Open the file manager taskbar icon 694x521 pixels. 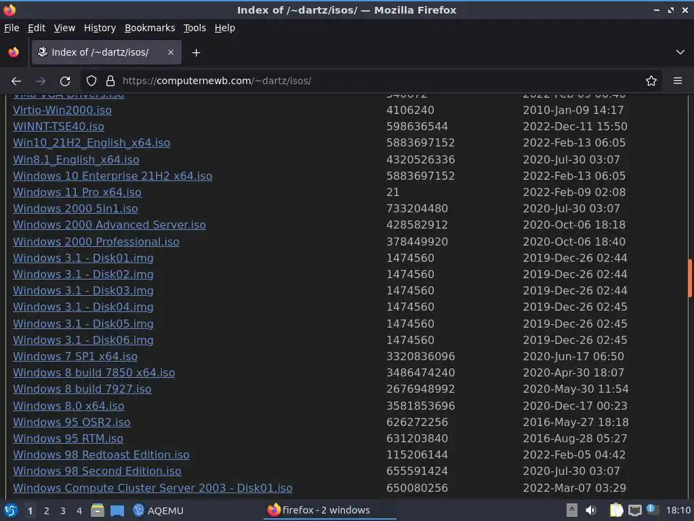pos(98,510)
